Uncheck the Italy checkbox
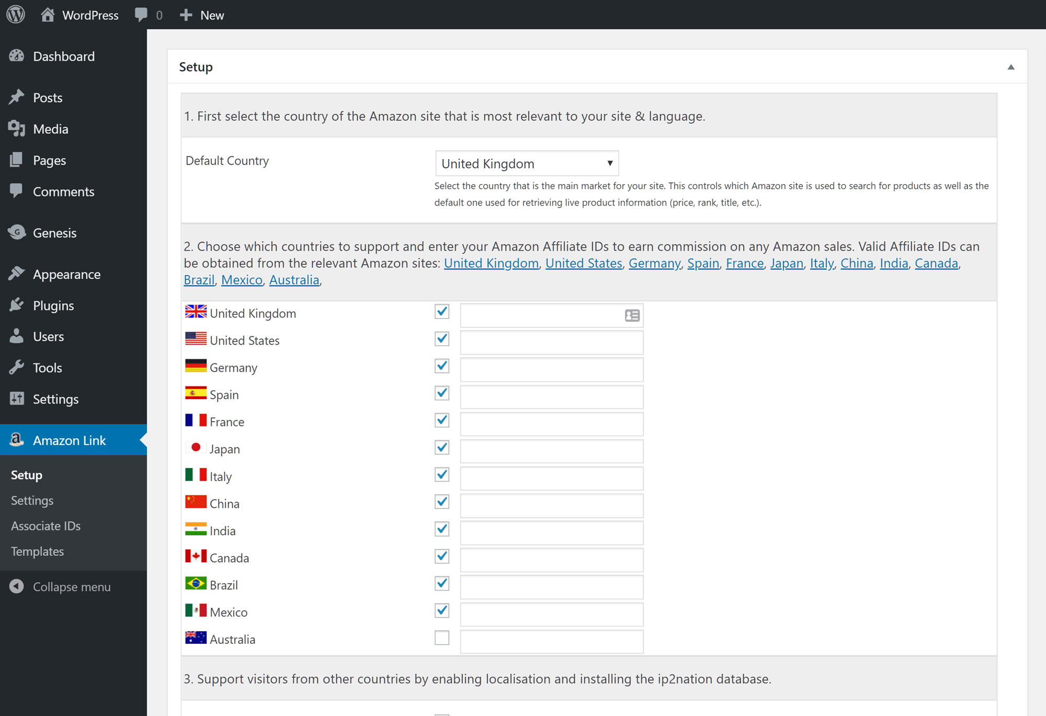Image resolution: width=1046 pixels, height=716 pixels. coord(442,475)
